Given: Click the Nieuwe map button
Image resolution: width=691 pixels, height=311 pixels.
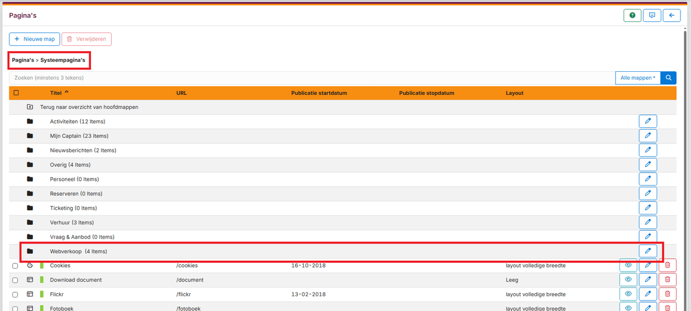Looking at the screenshot, I should click(x=34, y=39).
